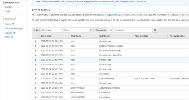Click the '2020-03-21, 06:22:10 PM' event time
This screenshot has height=100, width=189.
point(52,97)
